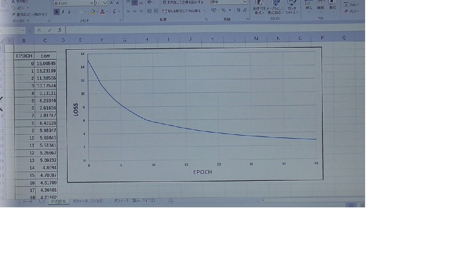Click the cancel X icon in formula bar
Image resolution: width=456 pixels, height=259 pixels.
point(39,30)
